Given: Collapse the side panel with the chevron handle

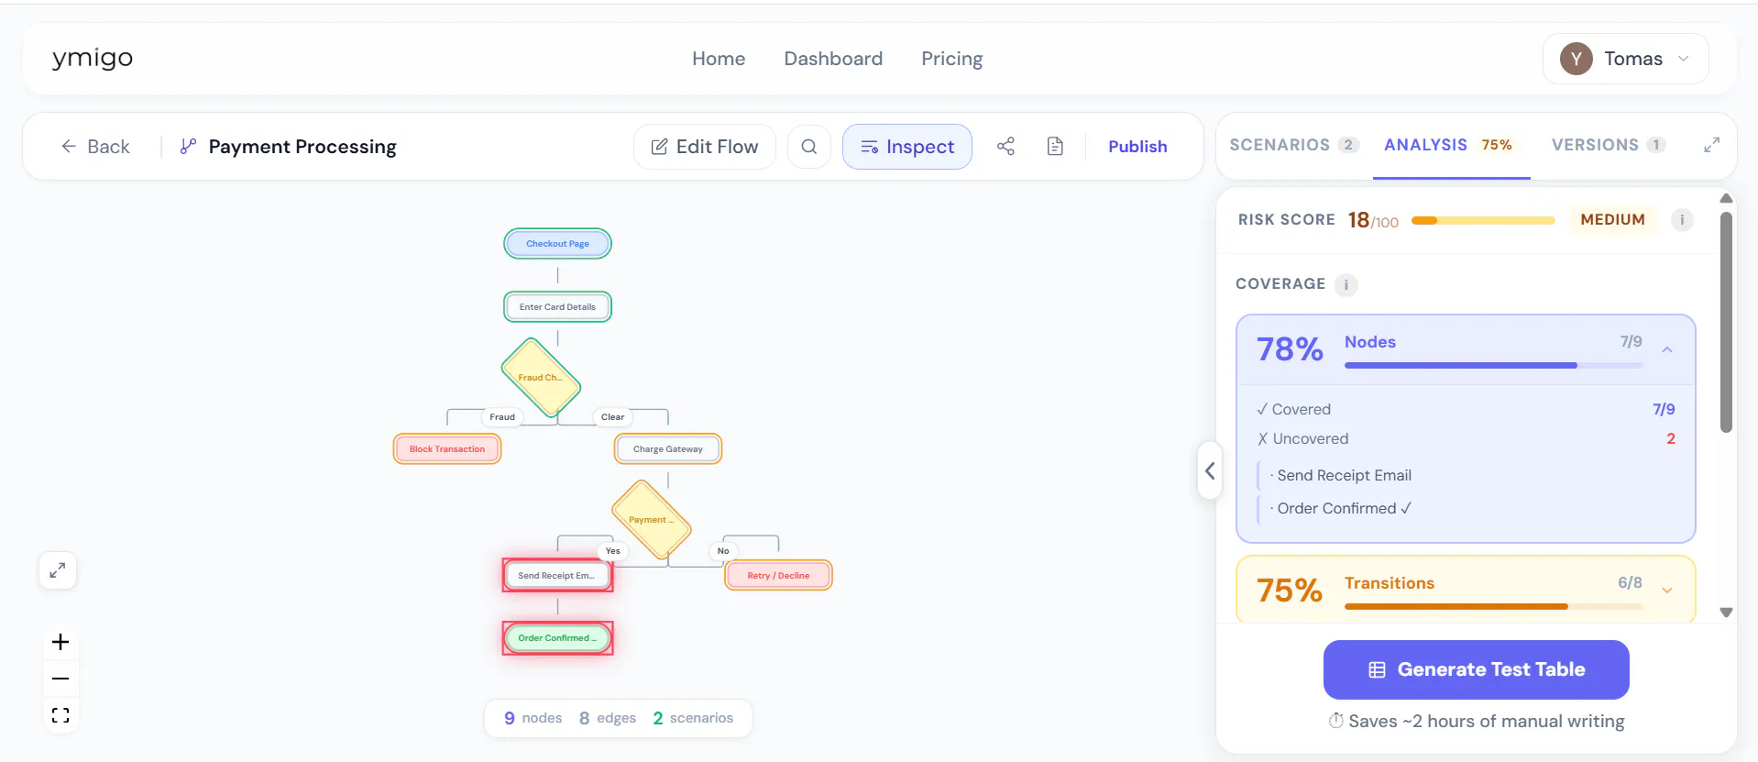Looking at the screenshot, I should click(x=1210, y=470).
